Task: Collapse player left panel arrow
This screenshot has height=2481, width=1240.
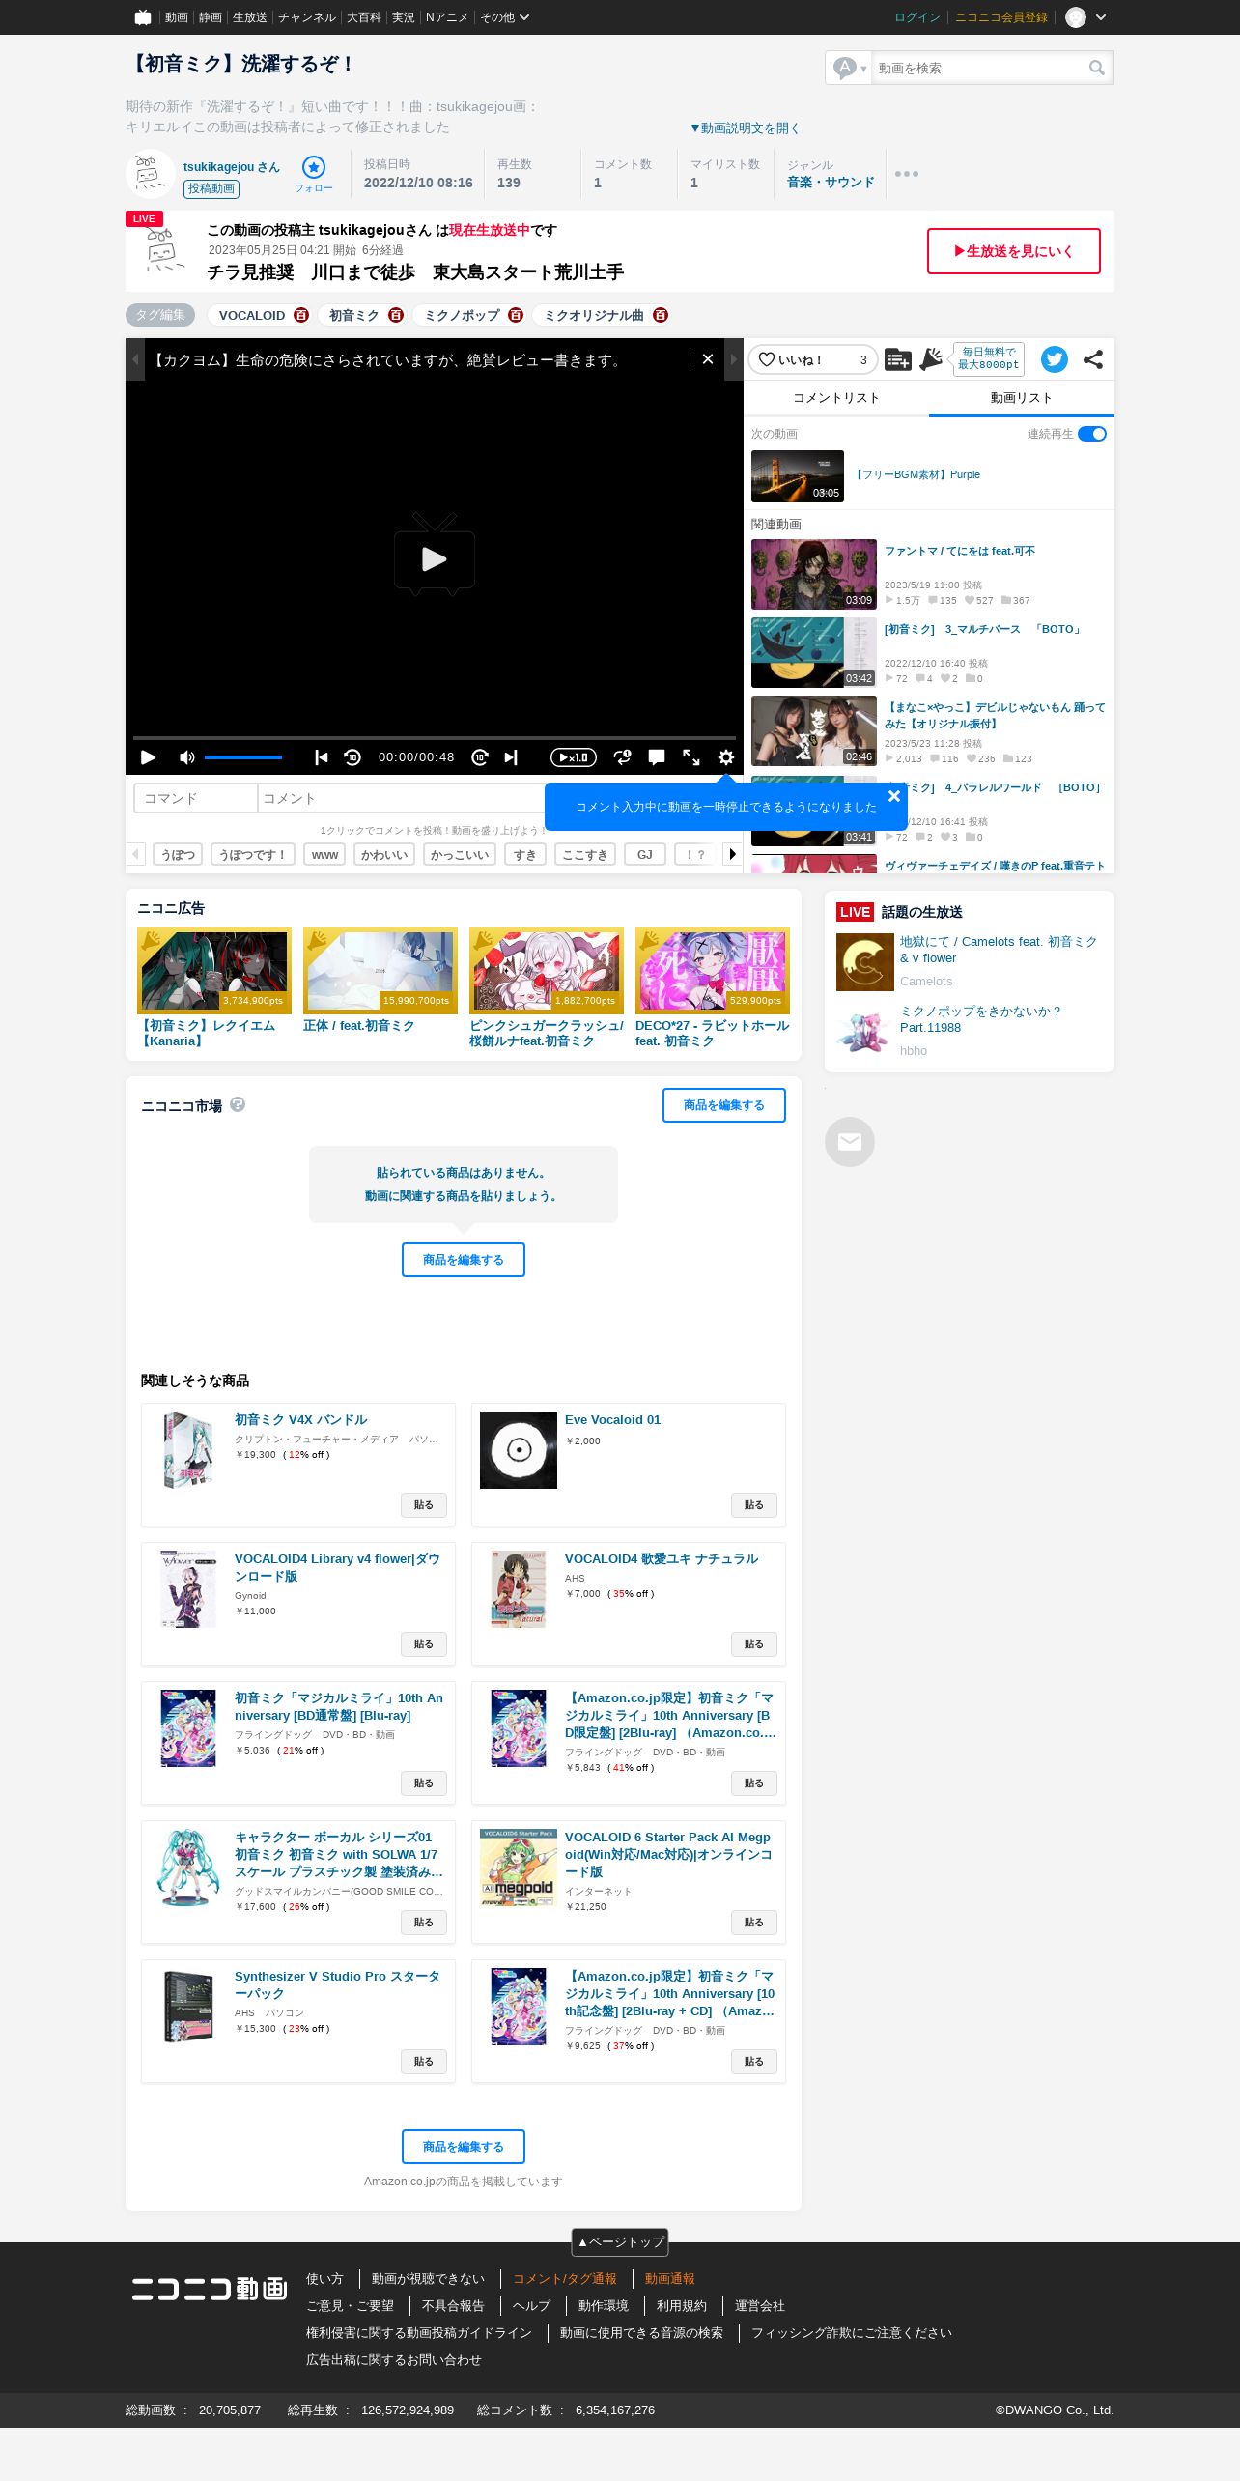Action: point(135,359)
